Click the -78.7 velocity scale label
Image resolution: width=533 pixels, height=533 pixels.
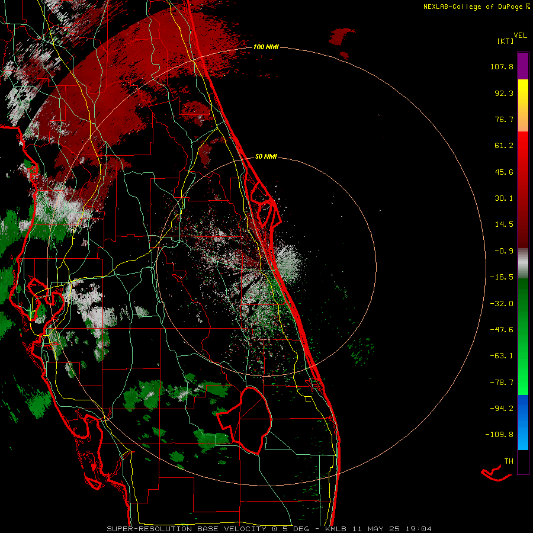[502, 383]
